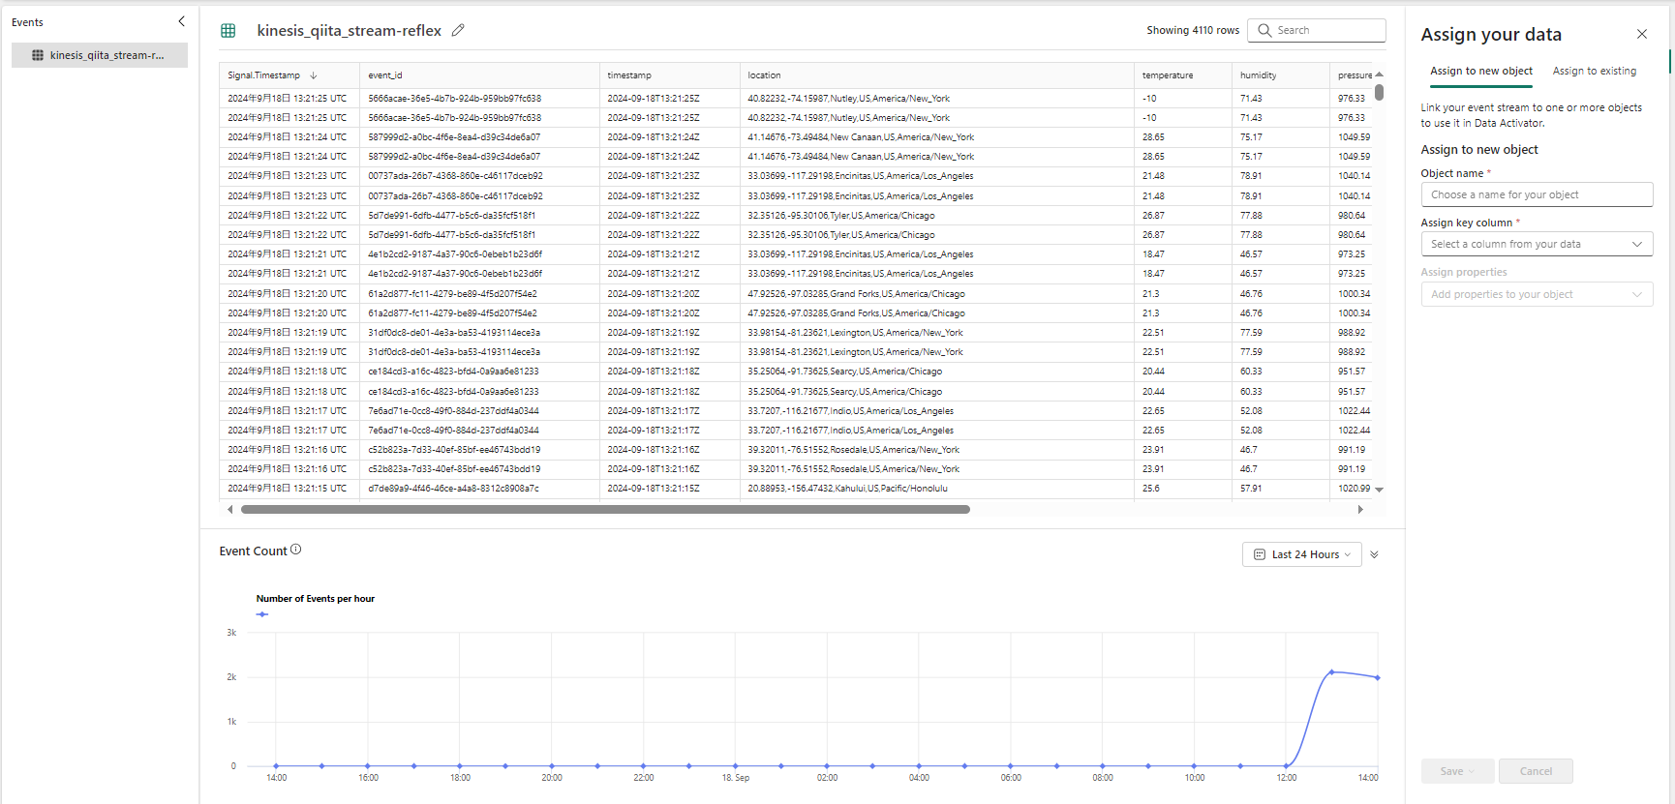Switch to Assign to new object tab
This screenshot has height=804, width=1675.
click(1481, 71)
